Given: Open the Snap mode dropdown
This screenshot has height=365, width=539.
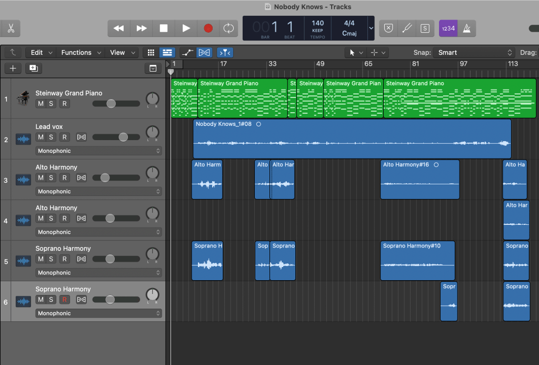Looking at the screenshot, I should pos(473,53).
